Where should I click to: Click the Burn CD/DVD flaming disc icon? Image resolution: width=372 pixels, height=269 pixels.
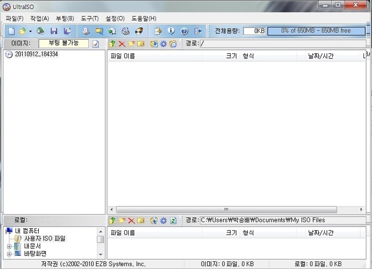139,31
